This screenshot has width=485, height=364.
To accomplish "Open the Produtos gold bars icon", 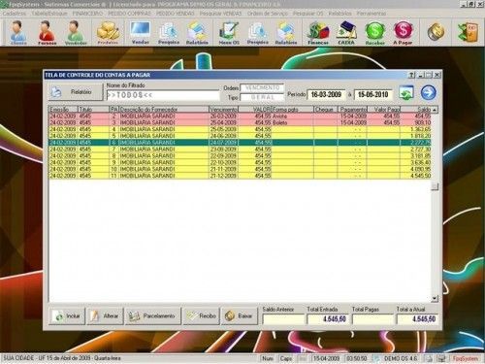I will 108,32.
